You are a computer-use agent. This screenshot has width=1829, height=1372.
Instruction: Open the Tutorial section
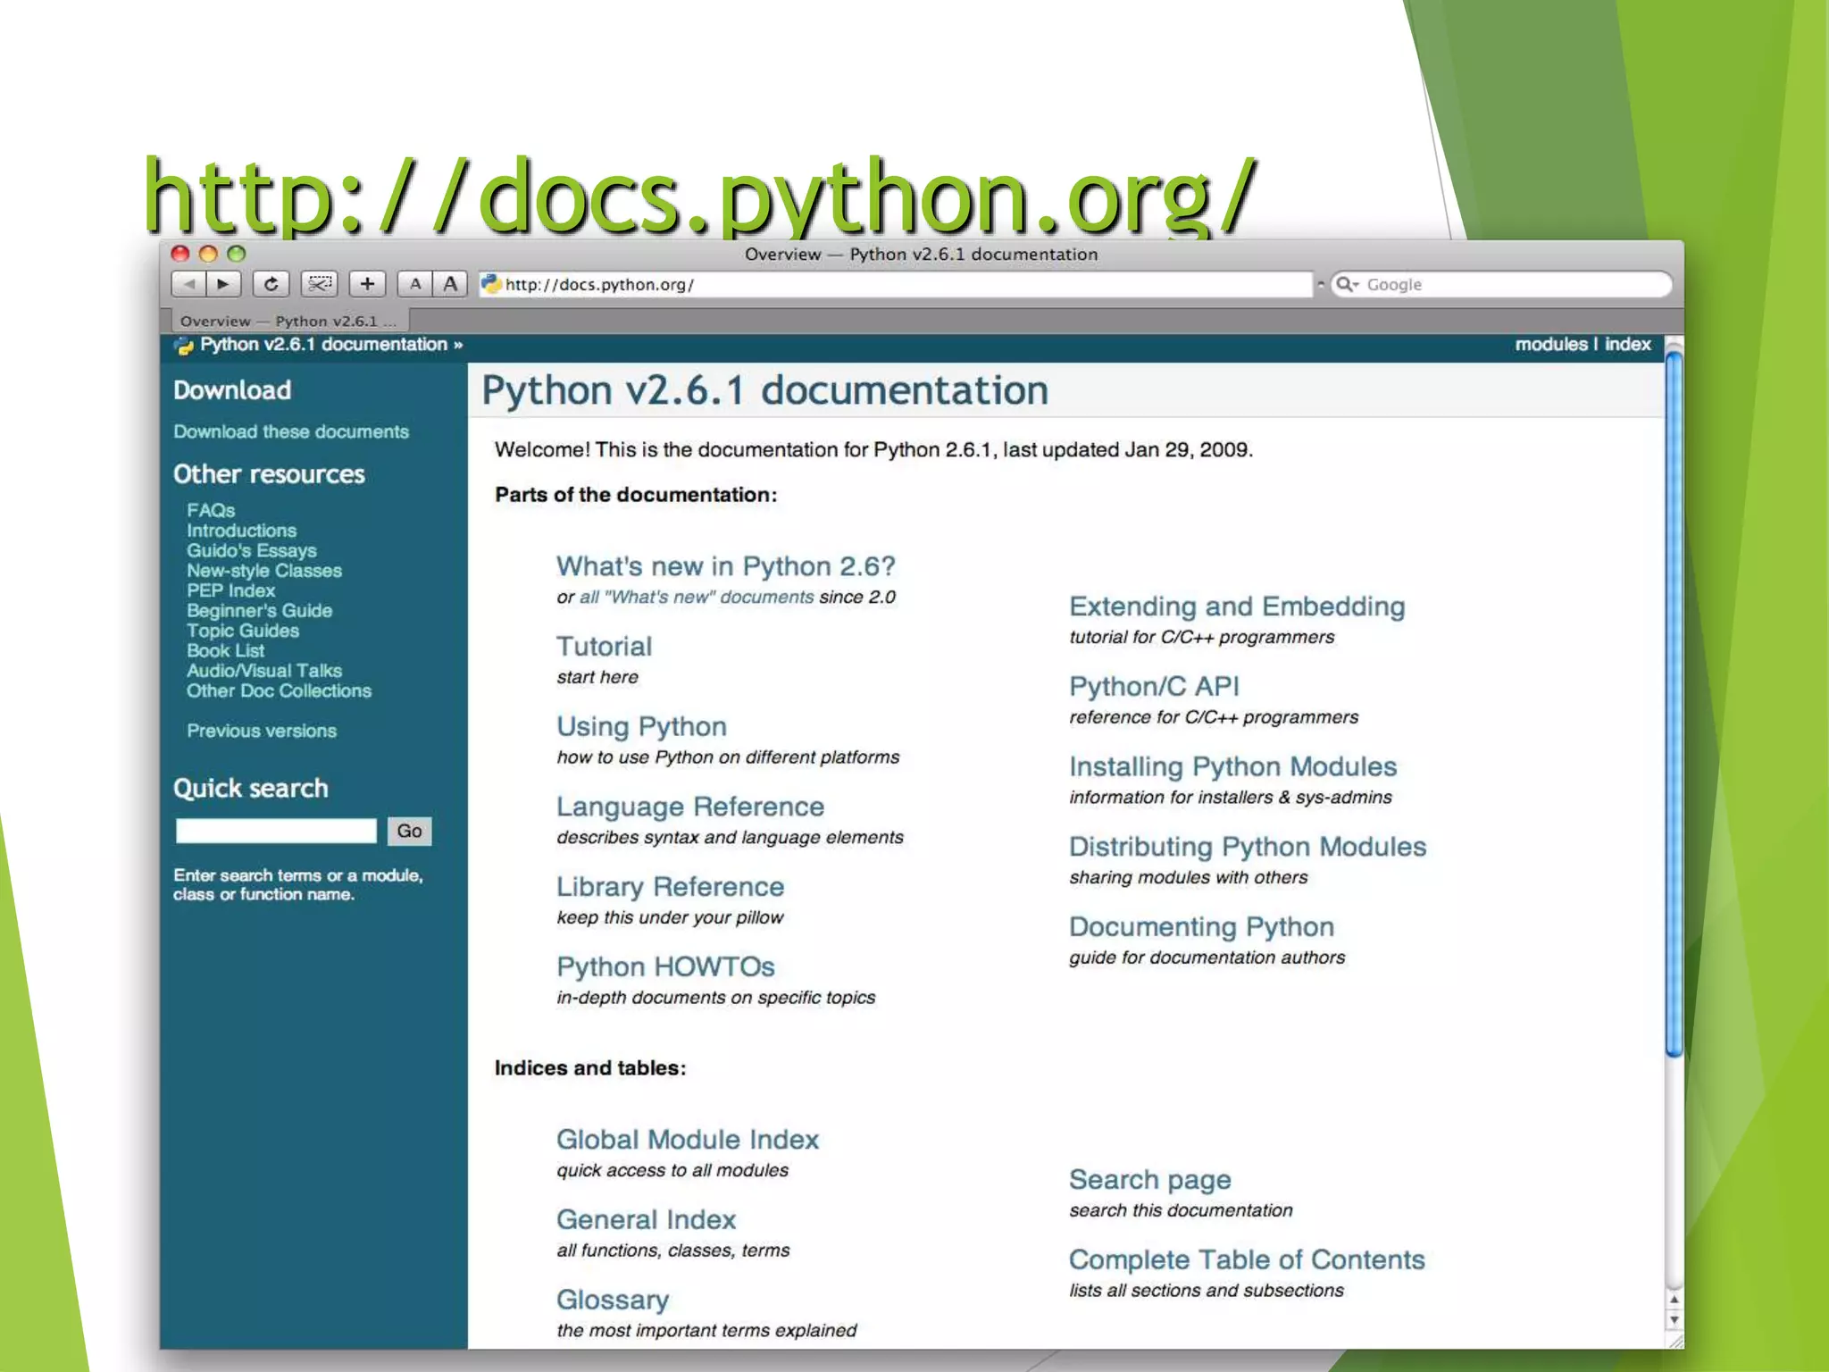pyautogui.click(x=604, y=647)
